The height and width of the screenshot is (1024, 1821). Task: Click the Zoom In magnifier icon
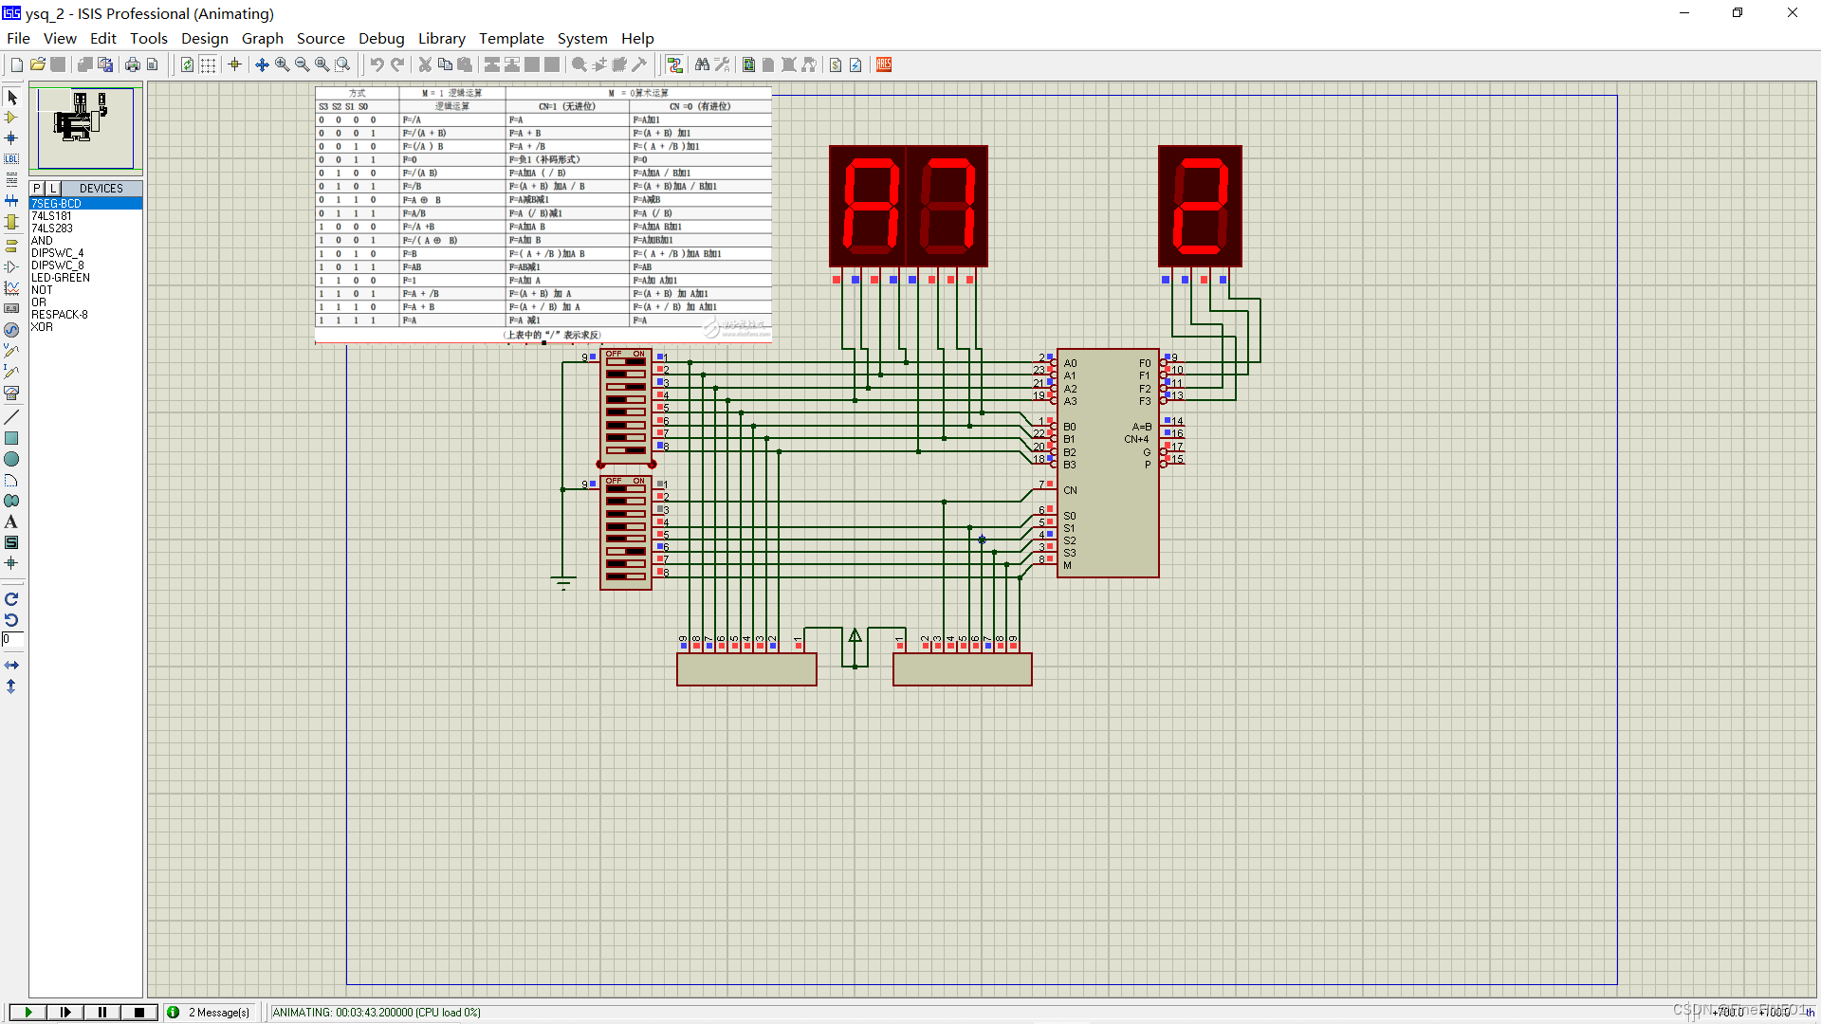283,64
